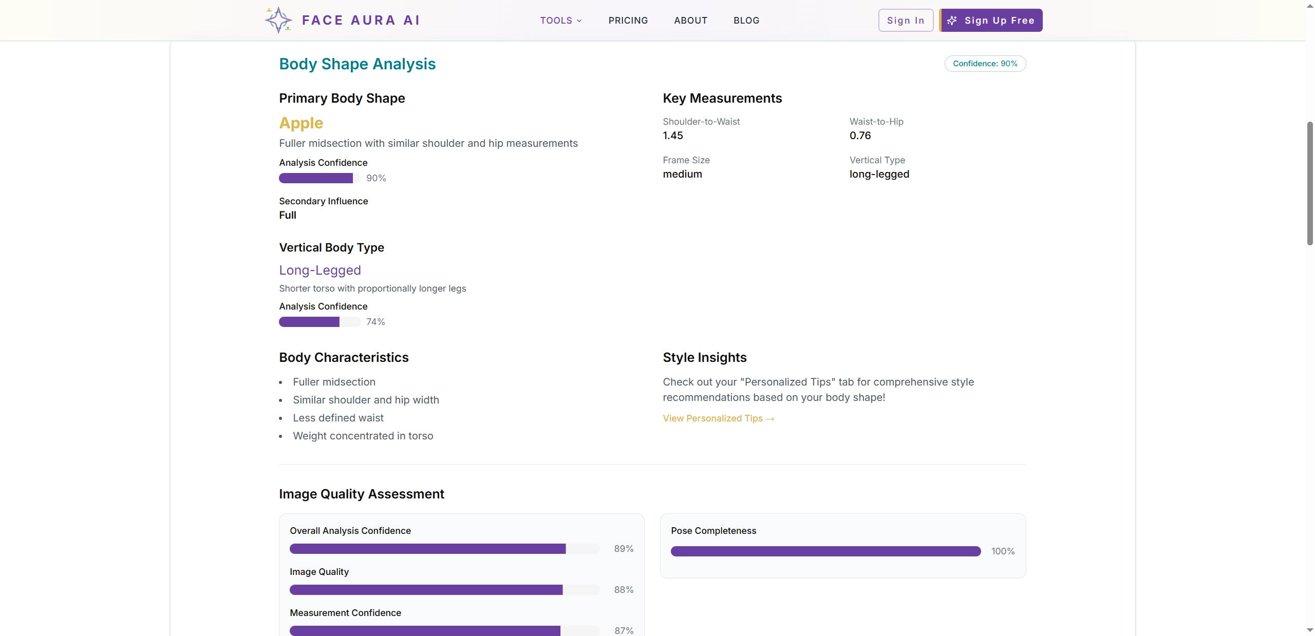Click the scrollbar up arrow

[1309, 5]
